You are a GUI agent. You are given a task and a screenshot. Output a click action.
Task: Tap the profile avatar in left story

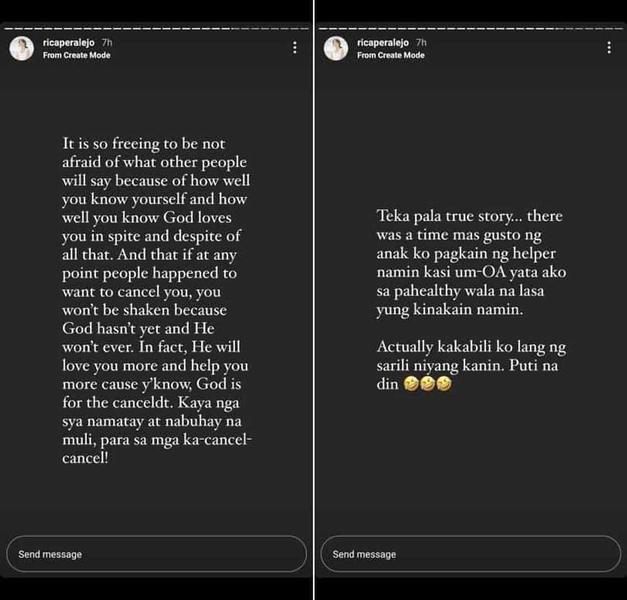coord(21,49)
